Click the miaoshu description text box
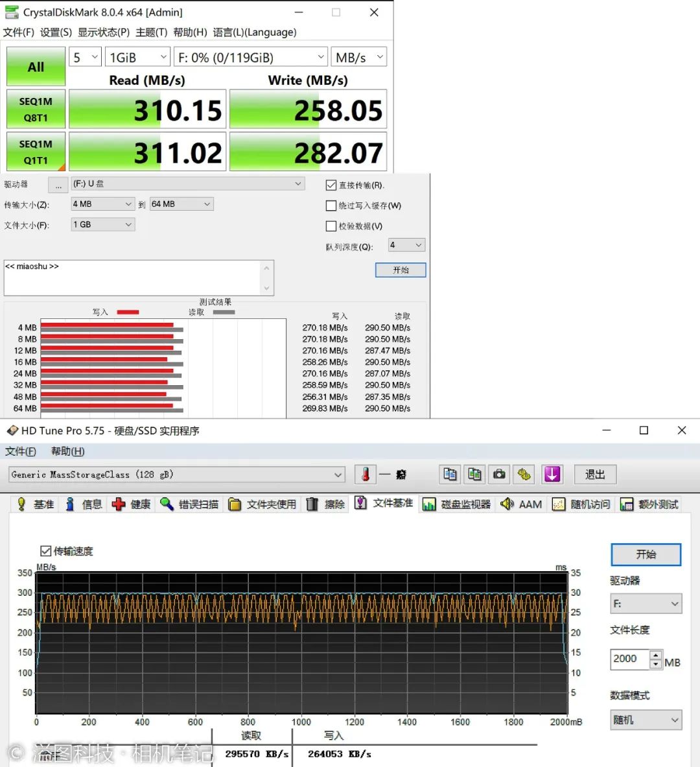This screenshot has width=700, height=767. click(x=133, y=278)
